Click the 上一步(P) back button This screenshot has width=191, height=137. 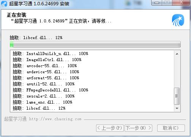(110, 128)
